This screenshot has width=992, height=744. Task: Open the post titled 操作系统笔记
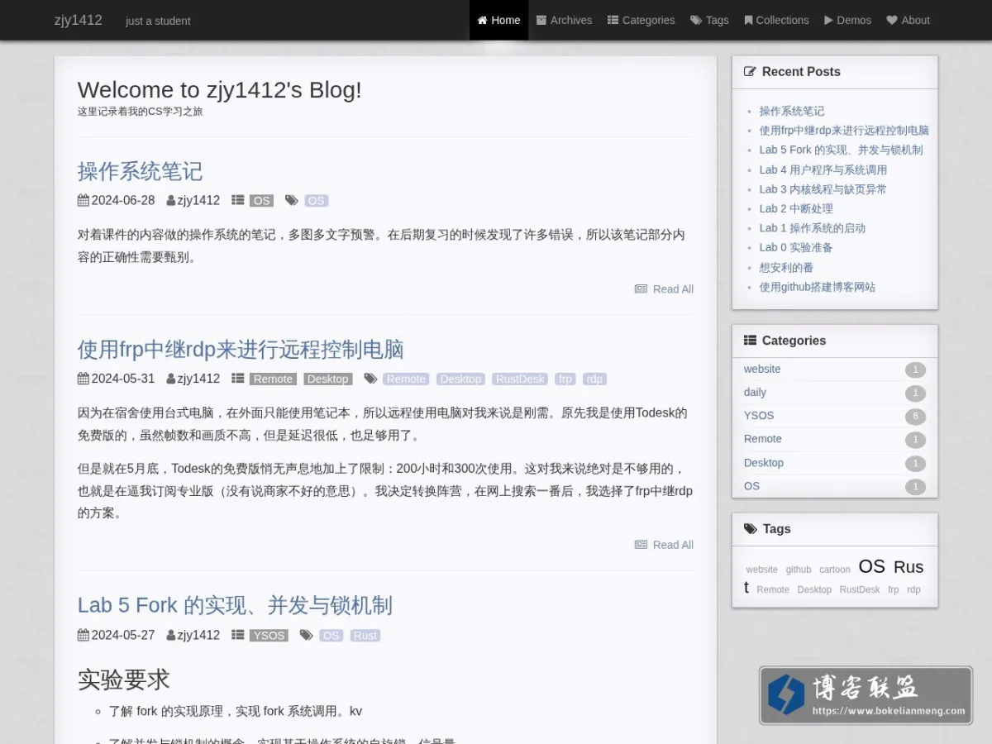[x=140, y=171]
